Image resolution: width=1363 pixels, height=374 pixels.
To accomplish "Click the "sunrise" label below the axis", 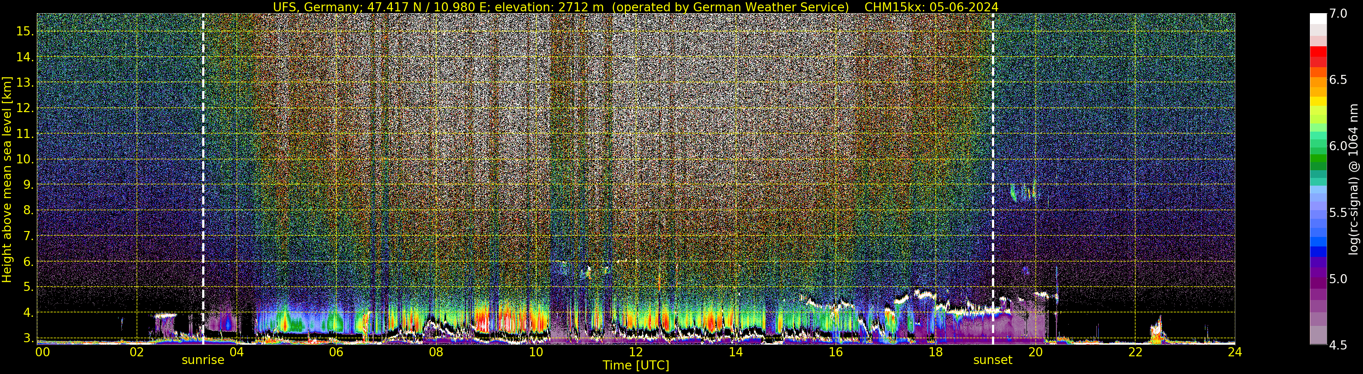I will pos(203,360).
